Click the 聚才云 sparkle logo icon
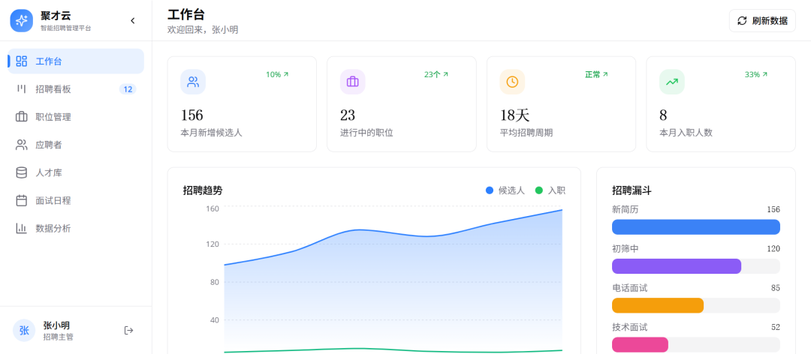This screenshot has width=811, height=354. 21,21
